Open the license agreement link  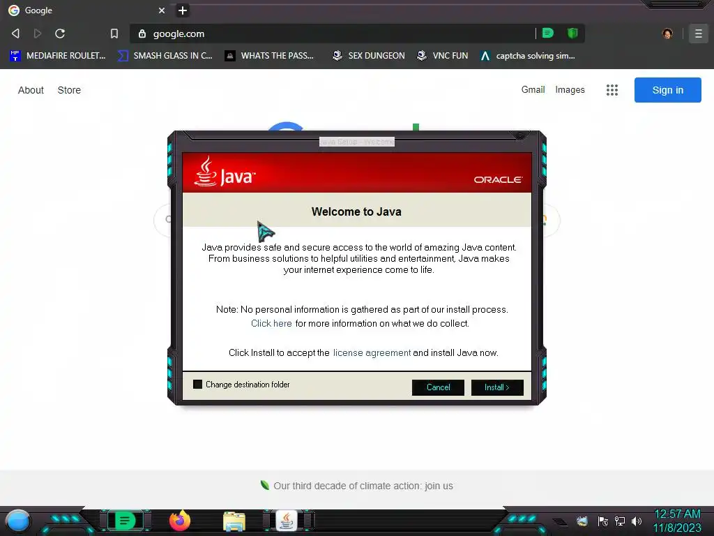coord(372,352)
